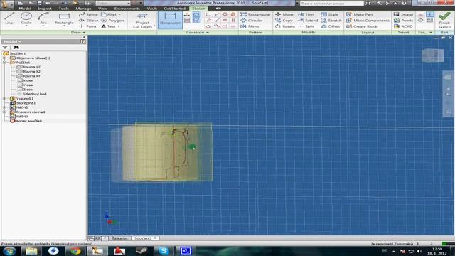This screenshot has height=256, width=455.
Task: Open the Get Started ribbon tab
Action: click(x=174, y=9)
